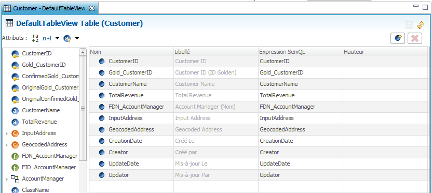Viewport: 432px width, 193px height.
Task: Click GeocodedAddress orange complex type icon
Action: click(x=15, y=145)
